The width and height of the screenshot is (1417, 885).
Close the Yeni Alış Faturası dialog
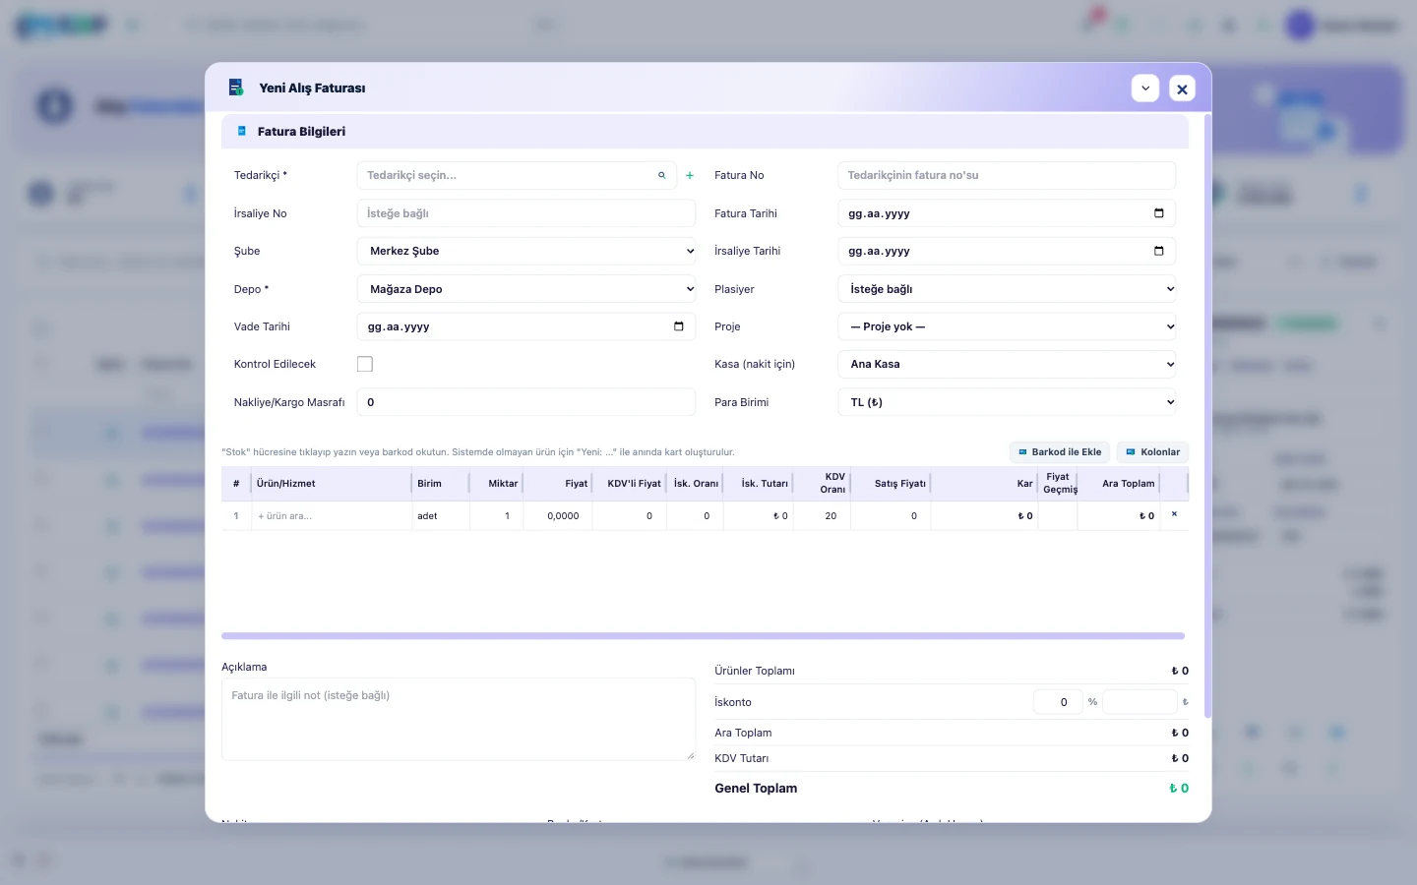[1182, 88]
